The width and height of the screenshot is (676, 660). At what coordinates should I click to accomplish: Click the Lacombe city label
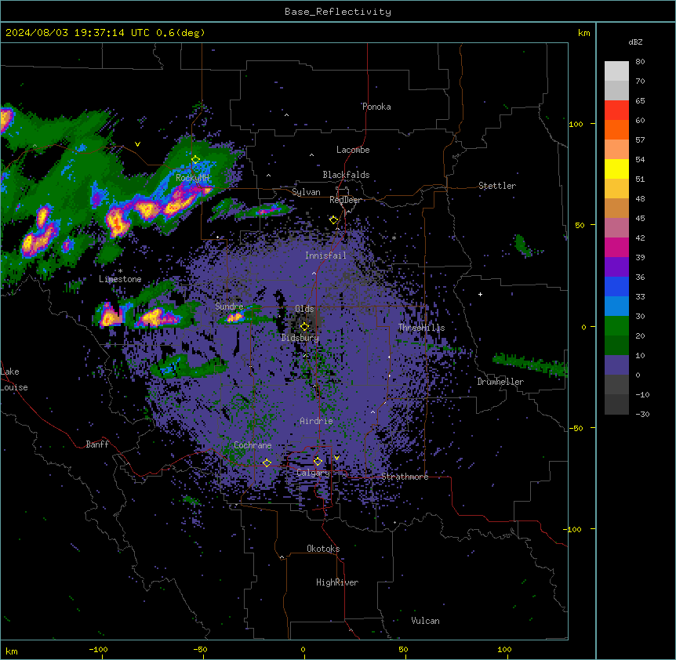[353, 150]
